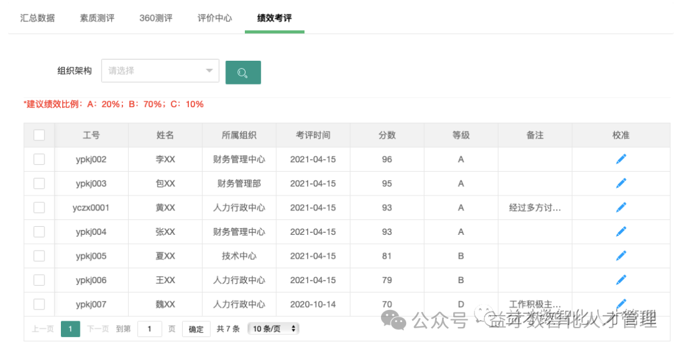The width and height of the screenshot is (678, 347).
Task: Click the 财务管理部 organization cell
Action: coord(239,184)
